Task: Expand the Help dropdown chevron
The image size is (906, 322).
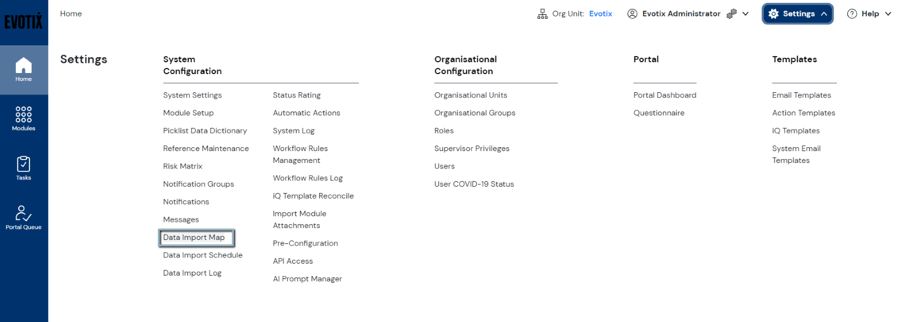Action: (x=888, y=14)
